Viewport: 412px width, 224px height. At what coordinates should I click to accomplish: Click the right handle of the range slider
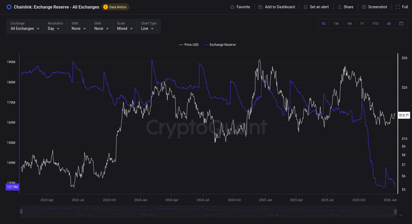395,211
